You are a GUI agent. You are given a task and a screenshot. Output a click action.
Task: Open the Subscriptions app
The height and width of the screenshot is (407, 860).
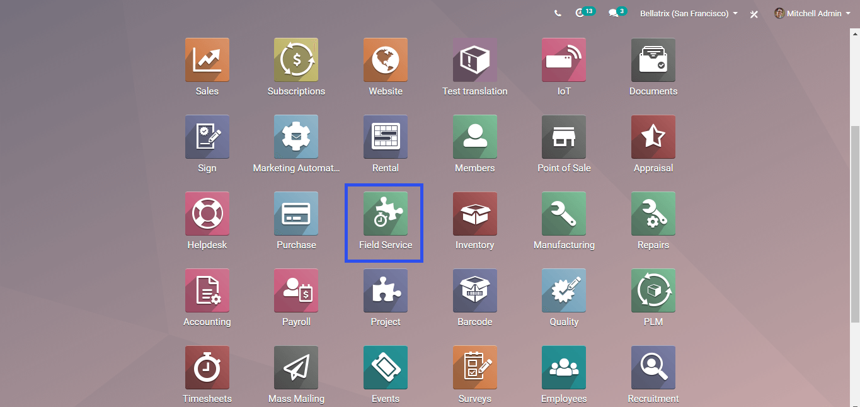(296, 60)
